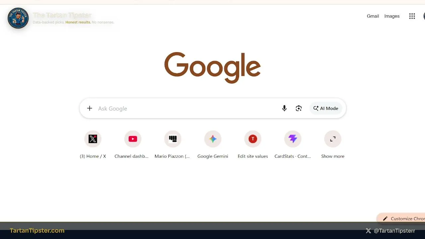Click the X logo beside @TartanTipsterr
The width and height of the screenshot is (425, 239).
(368, 231)
